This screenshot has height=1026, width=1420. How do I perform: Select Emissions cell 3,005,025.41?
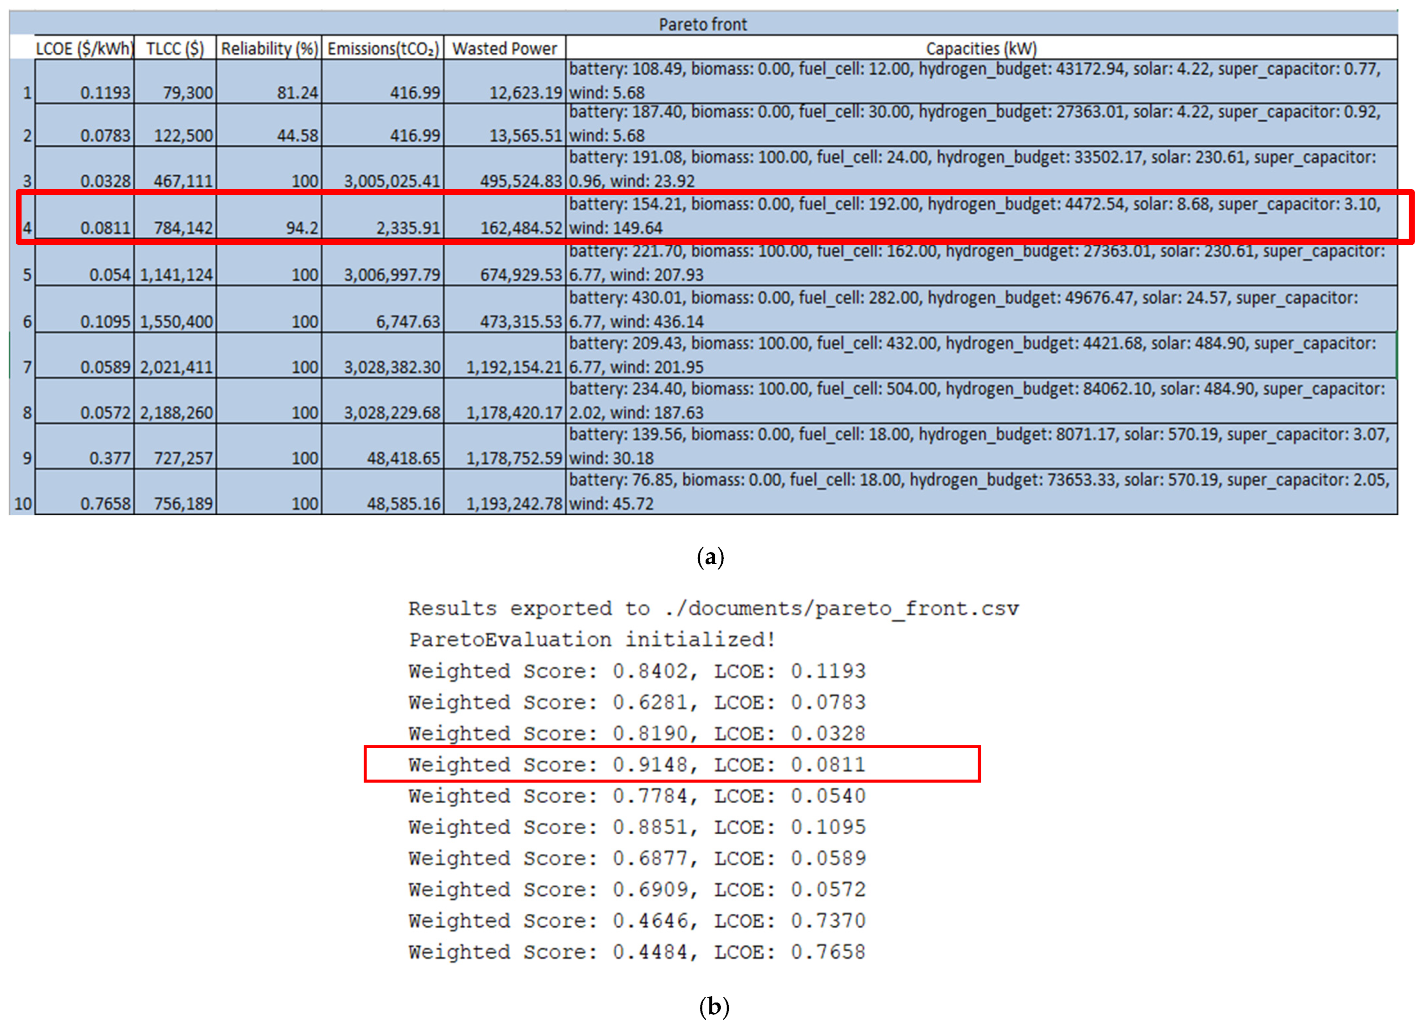pos(382,169)
